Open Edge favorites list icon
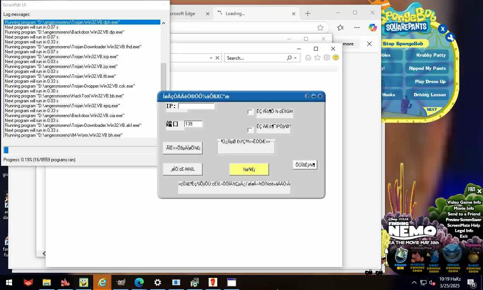Screen dimensions: 483x290 [340, 28]
